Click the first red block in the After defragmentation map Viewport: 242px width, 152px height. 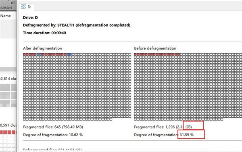tap(24, 54)
